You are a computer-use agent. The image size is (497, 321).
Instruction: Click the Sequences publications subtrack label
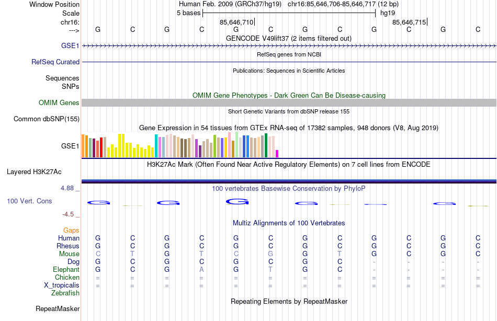62,78
